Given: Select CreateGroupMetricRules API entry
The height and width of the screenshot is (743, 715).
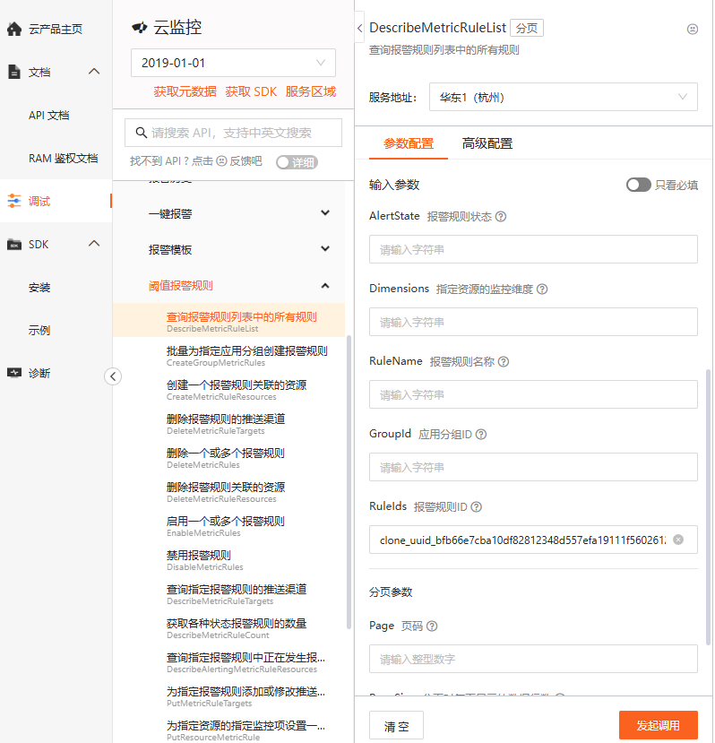Looking at the screenshot, I should (228, 356).
